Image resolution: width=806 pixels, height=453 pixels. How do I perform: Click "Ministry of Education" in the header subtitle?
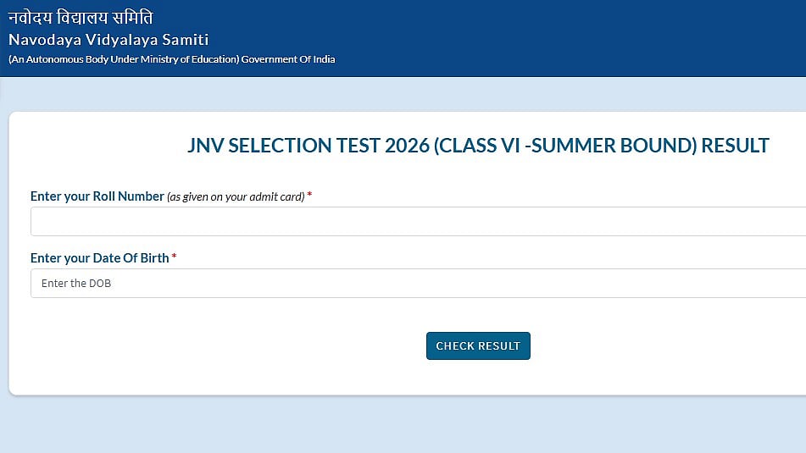197,59
